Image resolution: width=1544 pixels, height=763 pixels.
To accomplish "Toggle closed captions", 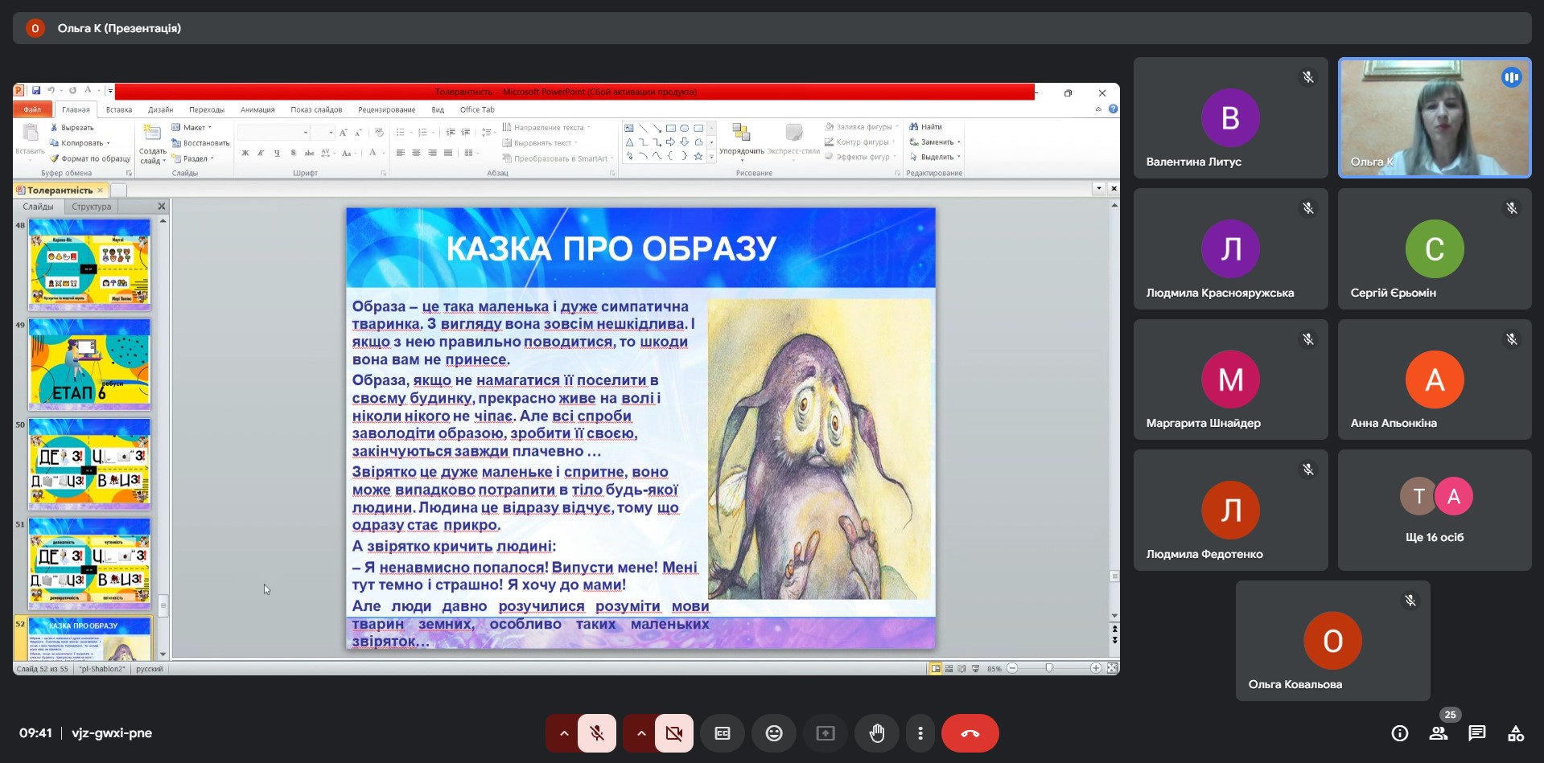I will pyautogui.click(x=722, y=733).
